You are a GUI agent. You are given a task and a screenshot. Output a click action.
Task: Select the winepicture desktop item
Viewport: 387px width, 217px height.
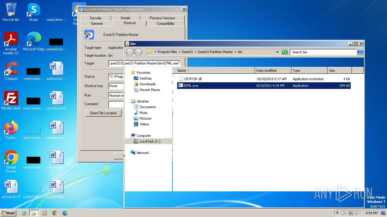point(56,44)
